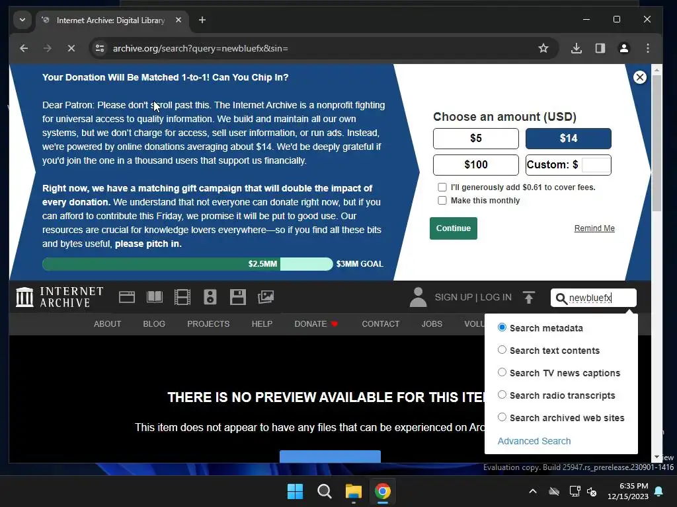Open the Audio speaker icon

point(210,297)
